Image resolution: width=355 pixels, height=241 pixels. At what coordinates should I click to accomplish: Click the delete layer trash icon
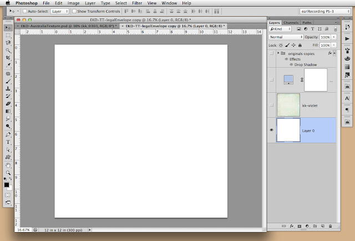coord(331,226)
